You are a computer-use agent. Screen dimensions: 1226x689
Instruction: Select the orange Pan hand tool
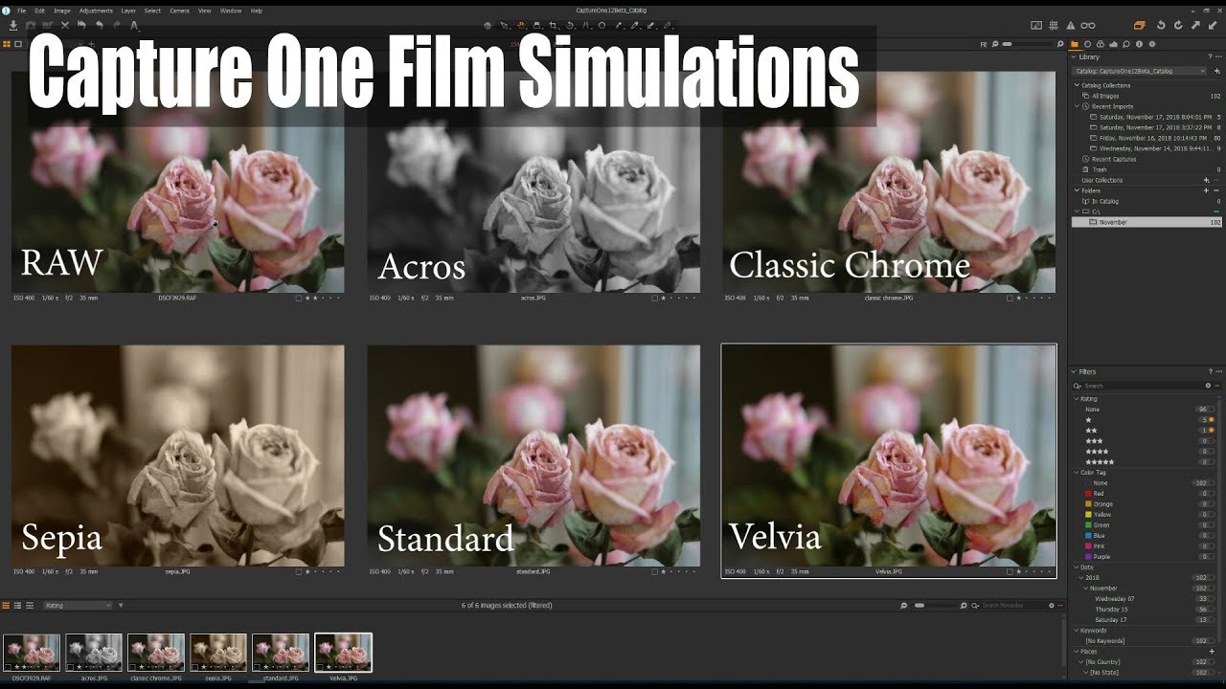point(520,25)
